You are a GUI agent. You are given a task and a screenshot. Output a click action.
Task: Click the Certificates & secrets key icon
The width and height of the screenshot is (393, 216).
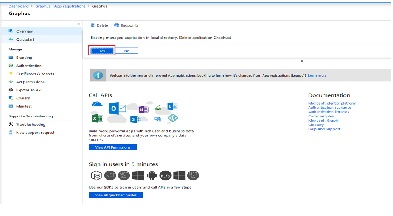[11, 74]
